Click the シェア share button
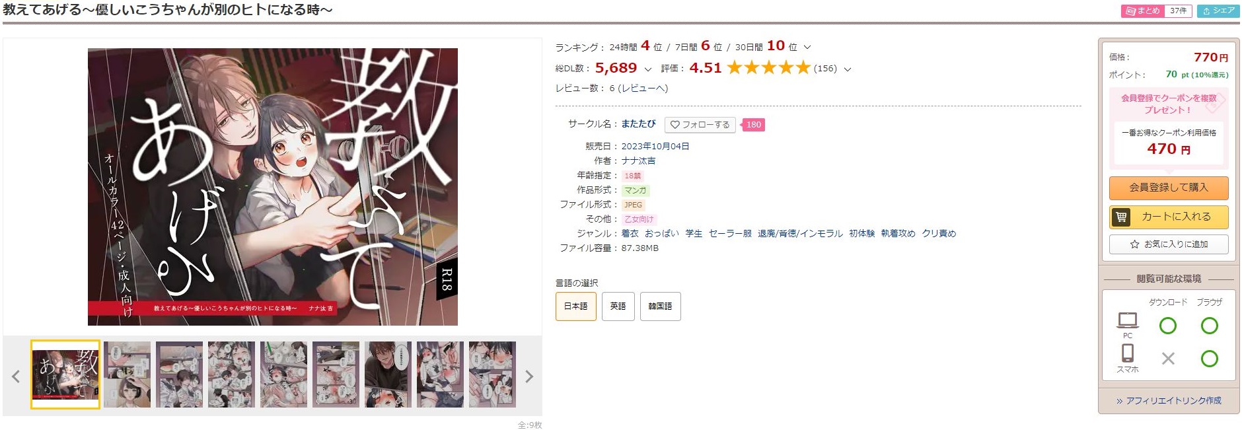 (x=1218, y=11)
